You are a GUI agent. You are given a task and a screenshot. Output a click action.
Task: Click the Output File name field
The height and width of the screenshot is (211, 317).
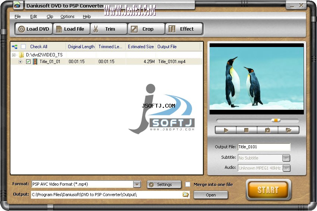tap(264, 147)
